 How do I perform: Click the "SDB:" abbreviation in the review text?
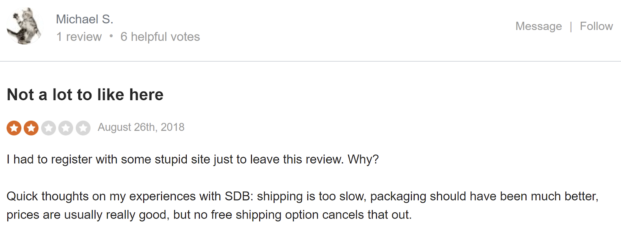click(x=239, y=196)
